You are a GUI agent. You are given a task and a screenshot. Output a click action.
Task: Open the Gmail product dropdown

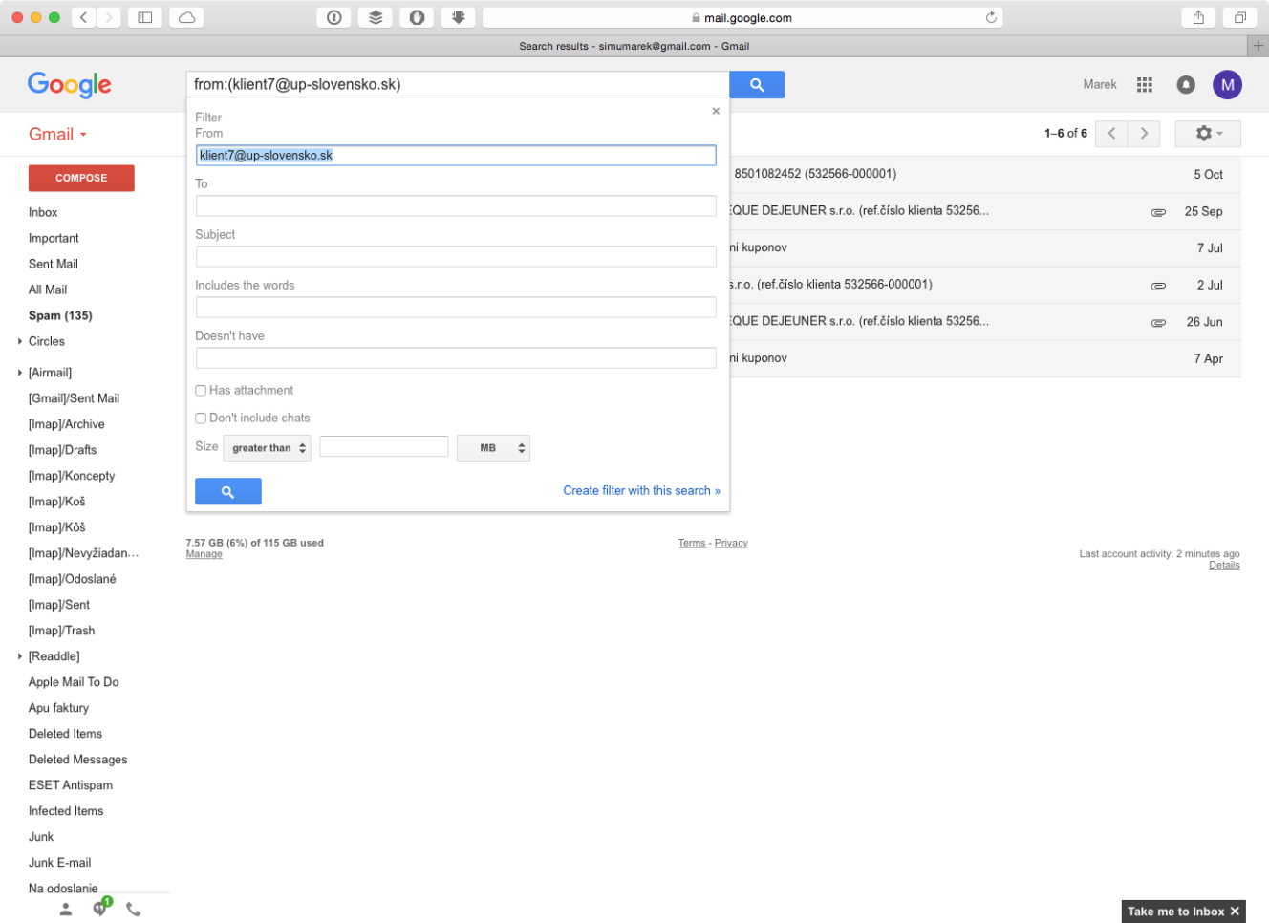click(57, 135)
